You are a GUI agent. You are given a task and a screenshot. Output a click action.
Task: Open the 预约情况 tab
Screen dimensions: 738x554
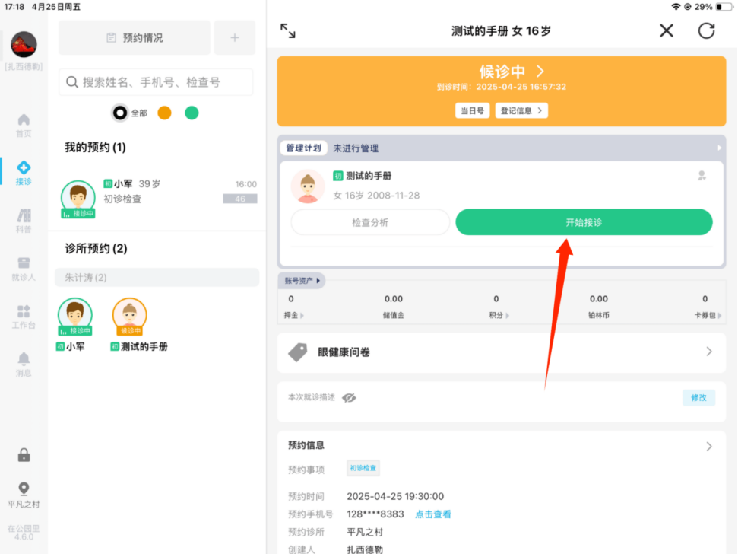[x=135, y=37]
